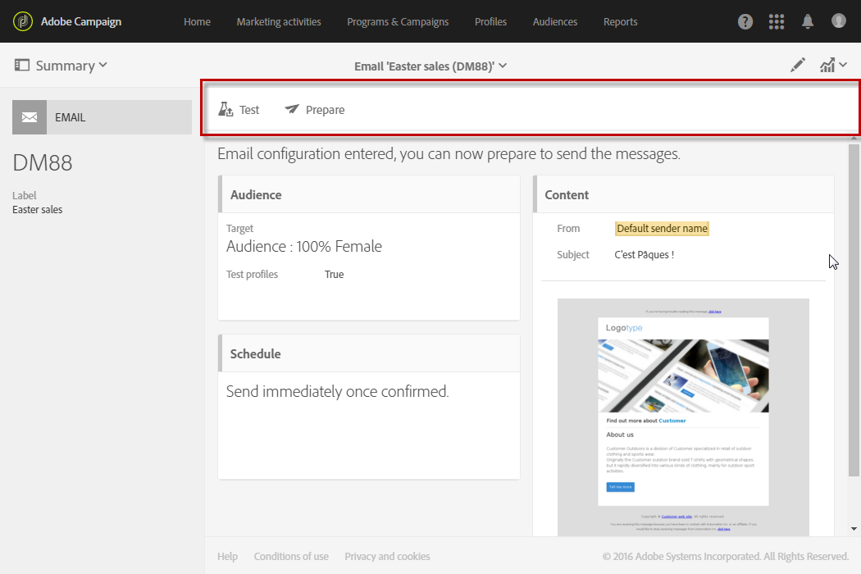
Task: Click the Test flask icon
Action: point(225,109)
